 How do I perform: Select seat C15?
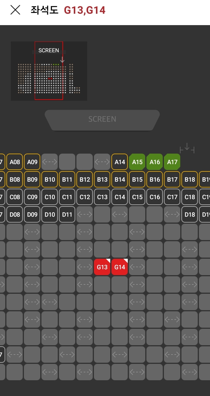point(137,197)
